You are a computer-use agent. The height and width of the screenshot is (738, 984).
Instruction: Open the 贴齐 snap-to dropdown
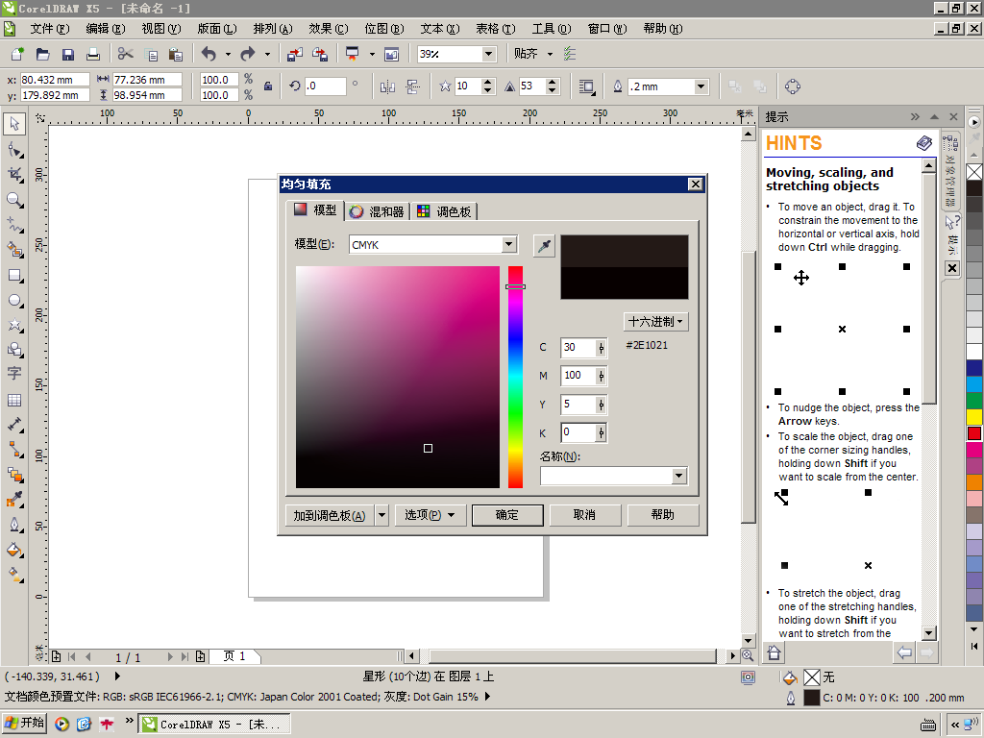click(551, 54)
